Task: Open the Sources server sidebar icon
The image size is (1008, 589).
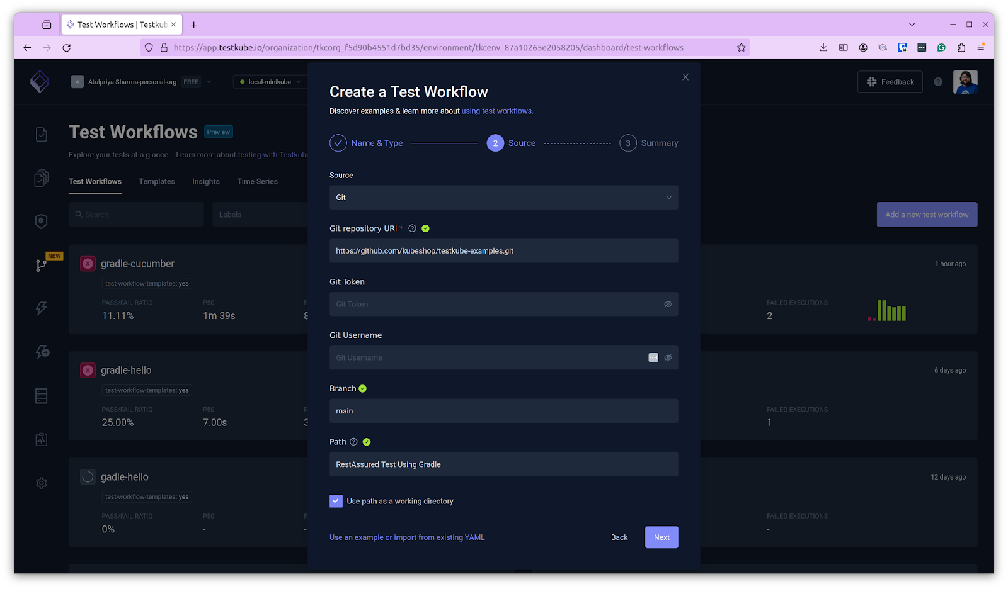Action: (x=42, y=396)
